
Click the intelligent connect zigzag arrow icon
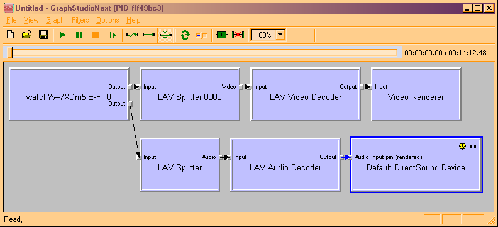point(132,35)
